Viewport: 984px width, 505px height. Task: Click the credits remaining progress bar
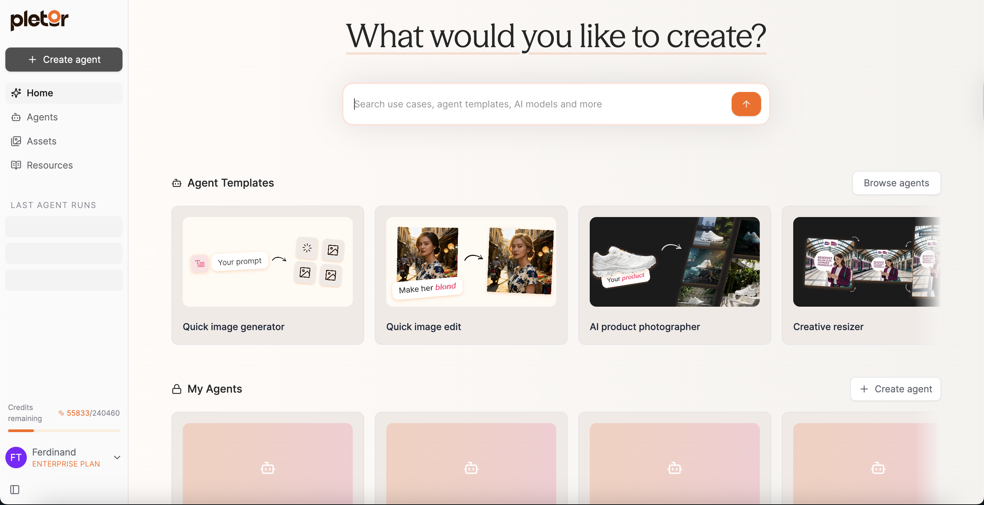(x=63, y=430)
